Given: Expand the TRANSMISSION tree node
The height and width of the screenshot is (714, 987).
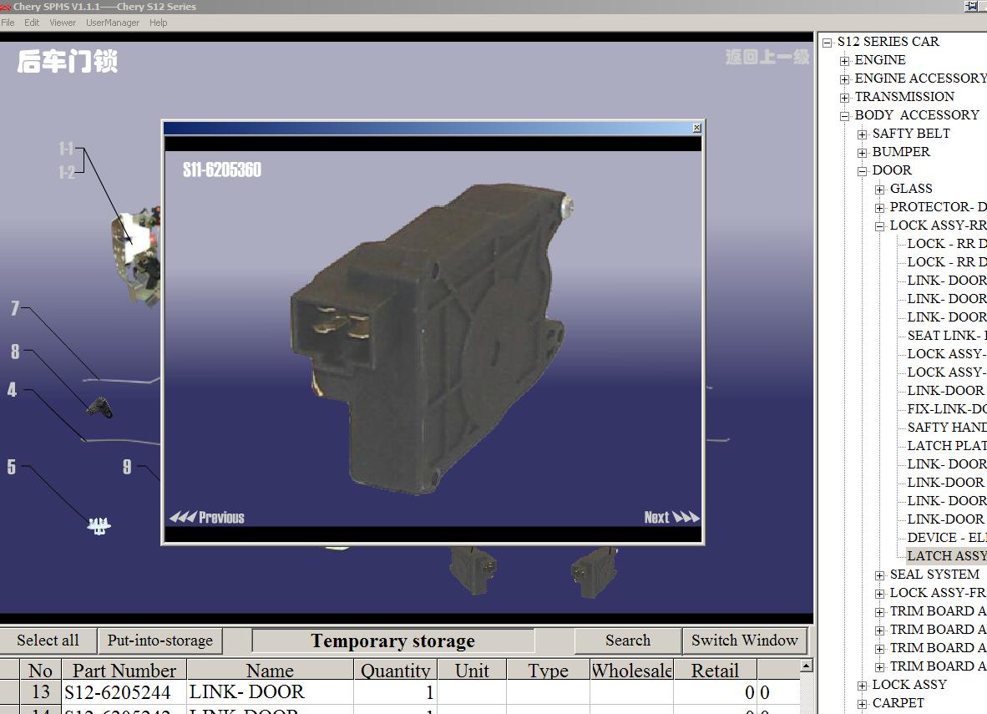Looking at the screenshot, I should pyautogui.click(x=845, y=98).
